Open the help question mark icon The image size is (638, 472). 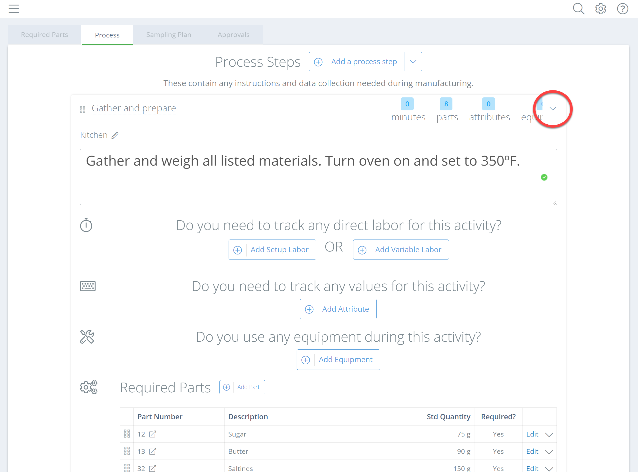(x=622, y=9)
